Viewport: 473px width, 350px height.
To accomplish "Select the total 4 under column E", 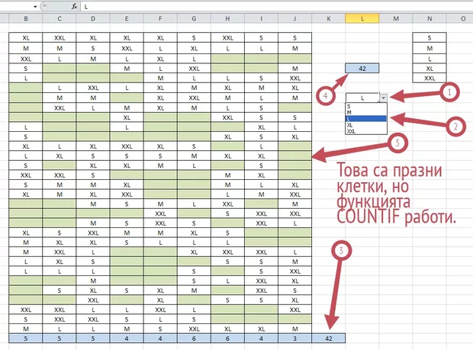I will tap(127, 339).
